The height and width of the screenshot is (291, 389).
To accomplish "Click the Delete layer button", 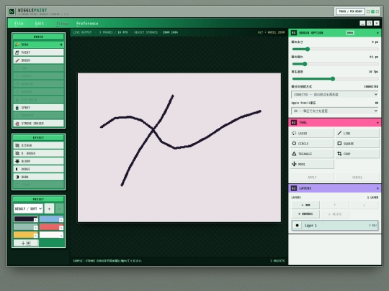I will (x=335, y=214).
